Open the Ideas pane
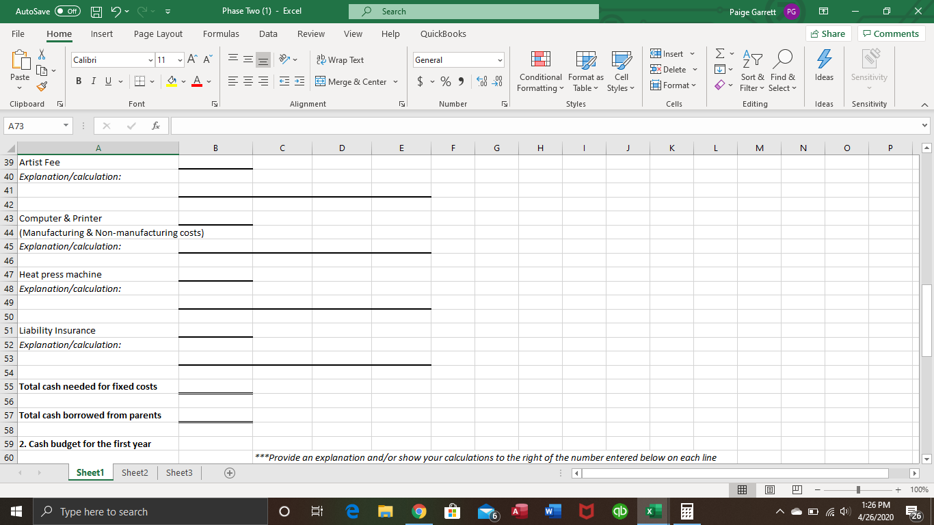The image size is (934, 525). [x=824, y=66]
